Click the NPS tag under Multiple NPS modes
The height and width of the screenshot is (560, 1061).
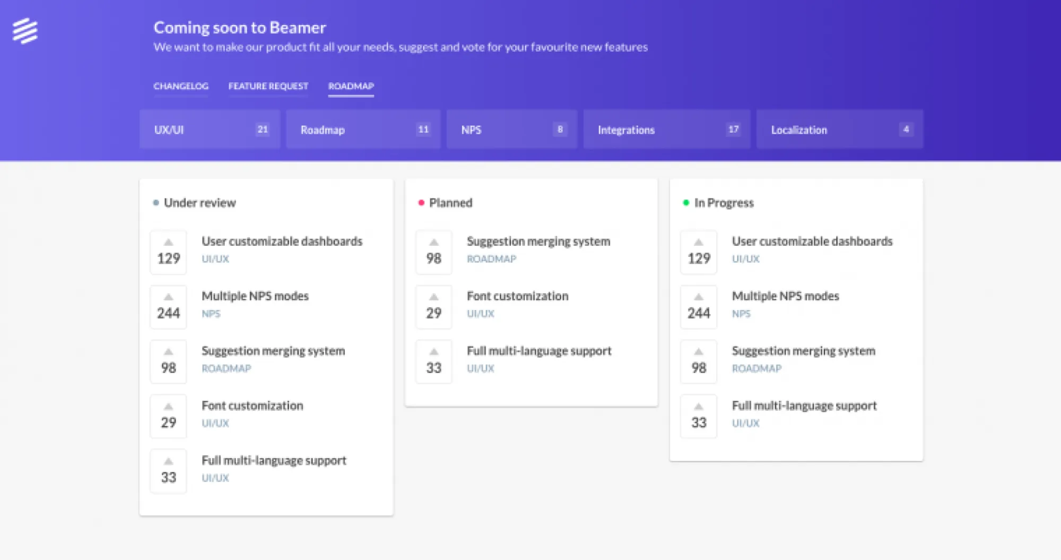tap(212, 314)
